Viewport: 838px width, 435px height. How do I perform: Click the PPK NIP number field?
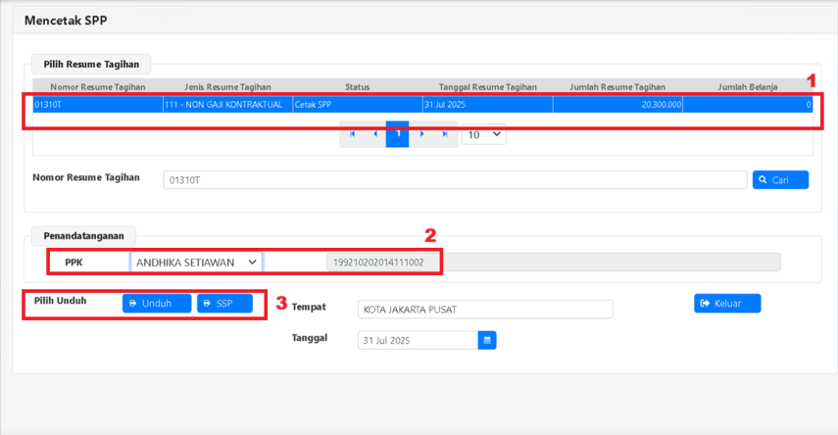coord(553,263)
